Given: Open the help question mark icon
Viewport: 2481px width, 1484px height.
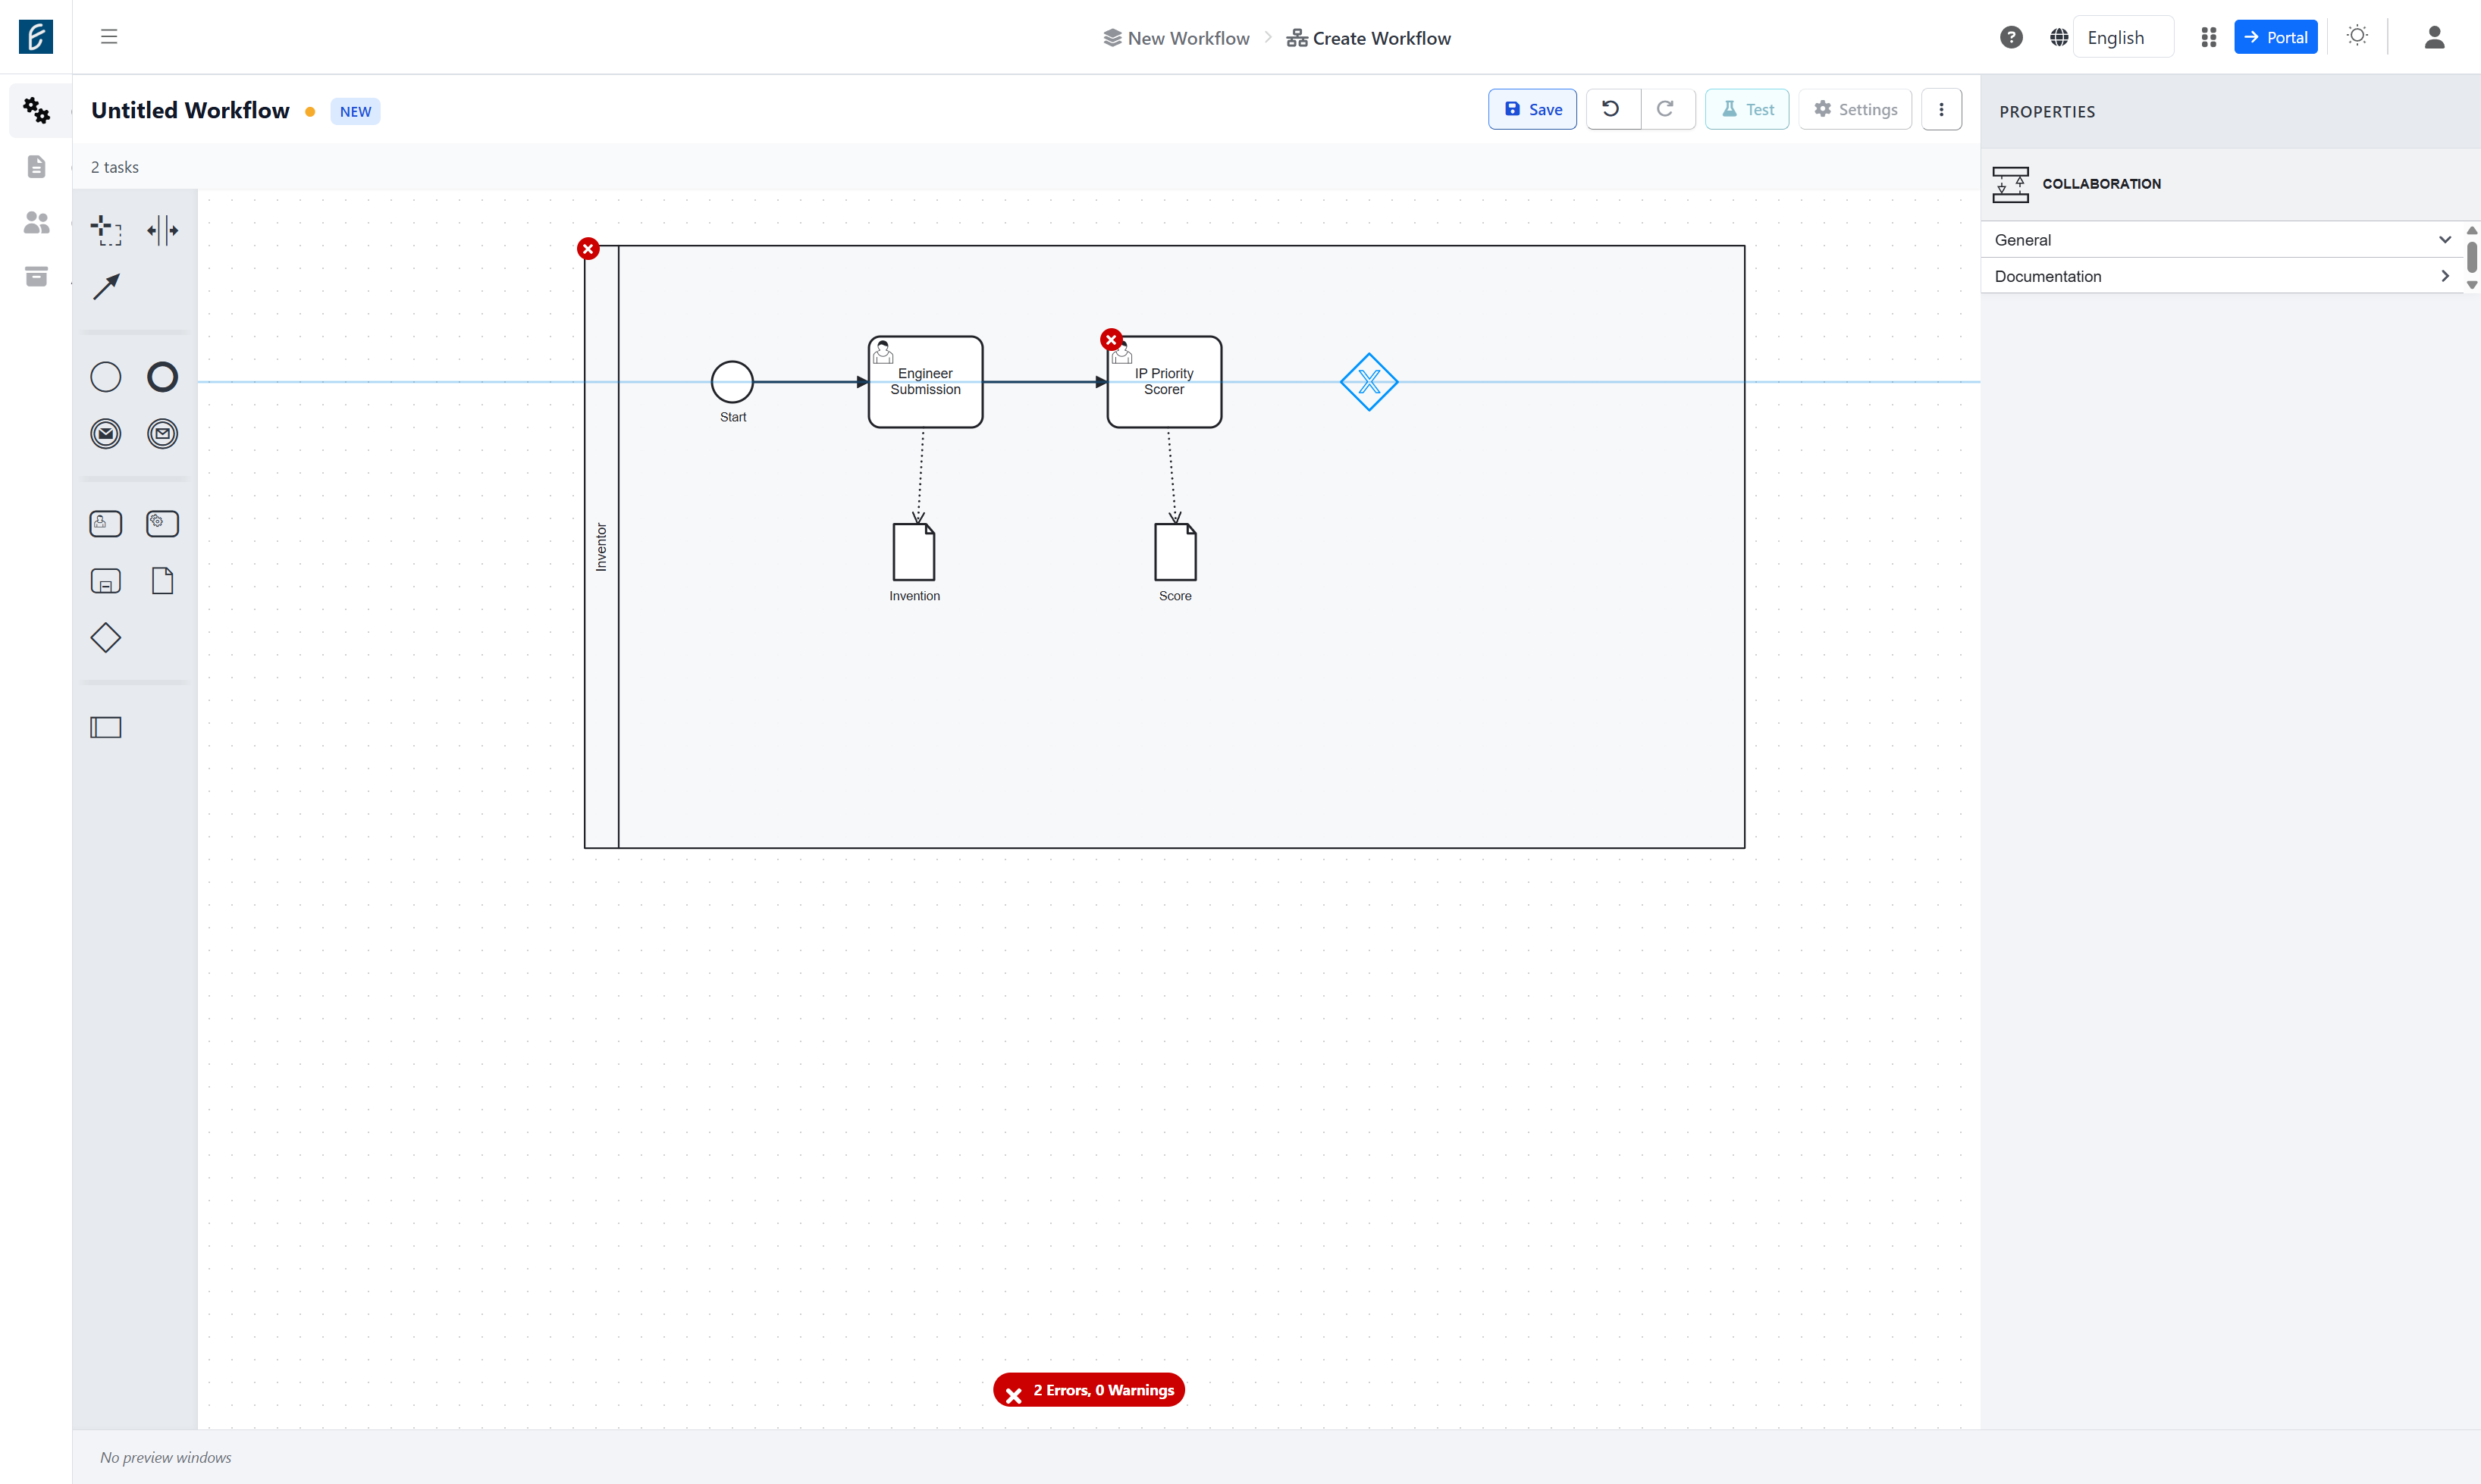Looking at the screenshot, I should point(2011,37).
